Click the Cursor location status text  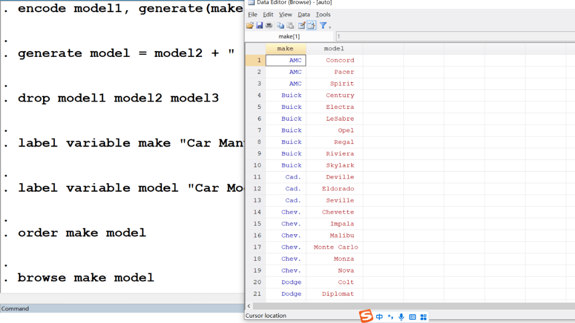point(266,316)
